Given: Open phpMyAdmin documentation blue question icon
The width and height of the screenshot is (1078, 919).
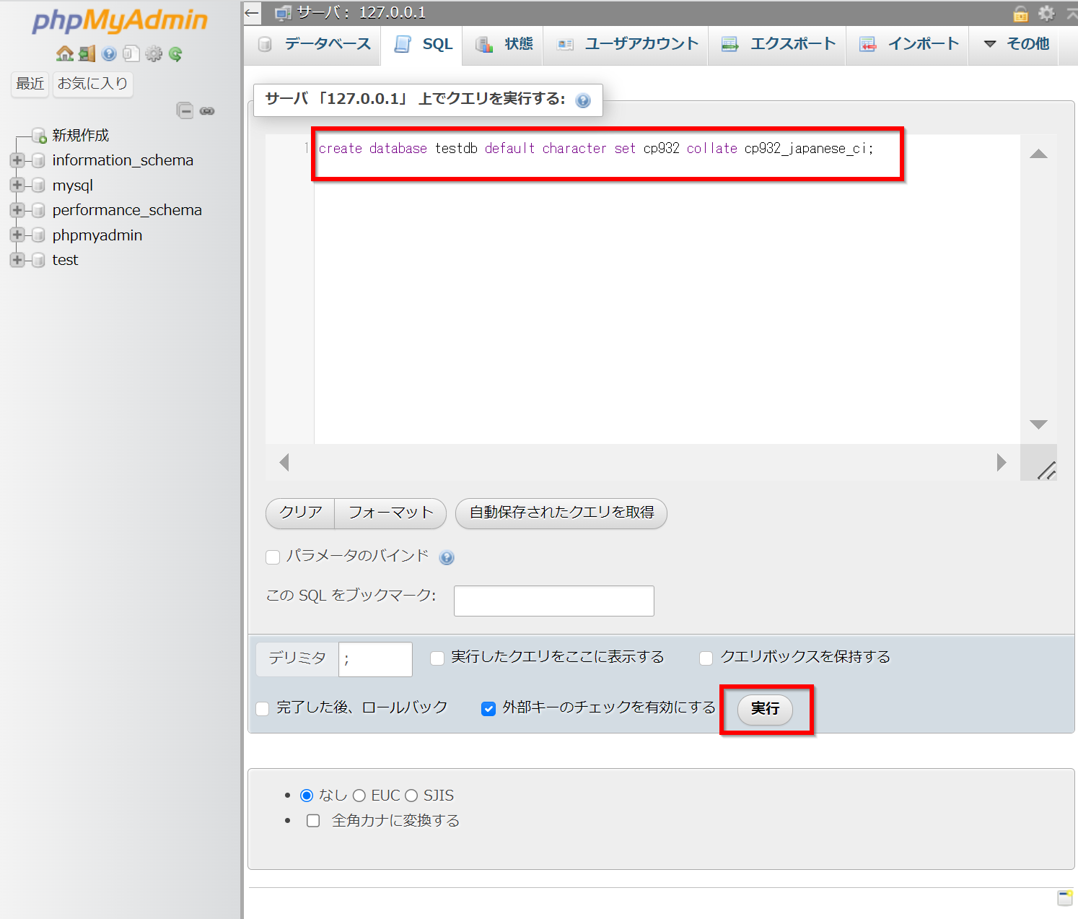Looking at the screenshot, I should [109, 54].
